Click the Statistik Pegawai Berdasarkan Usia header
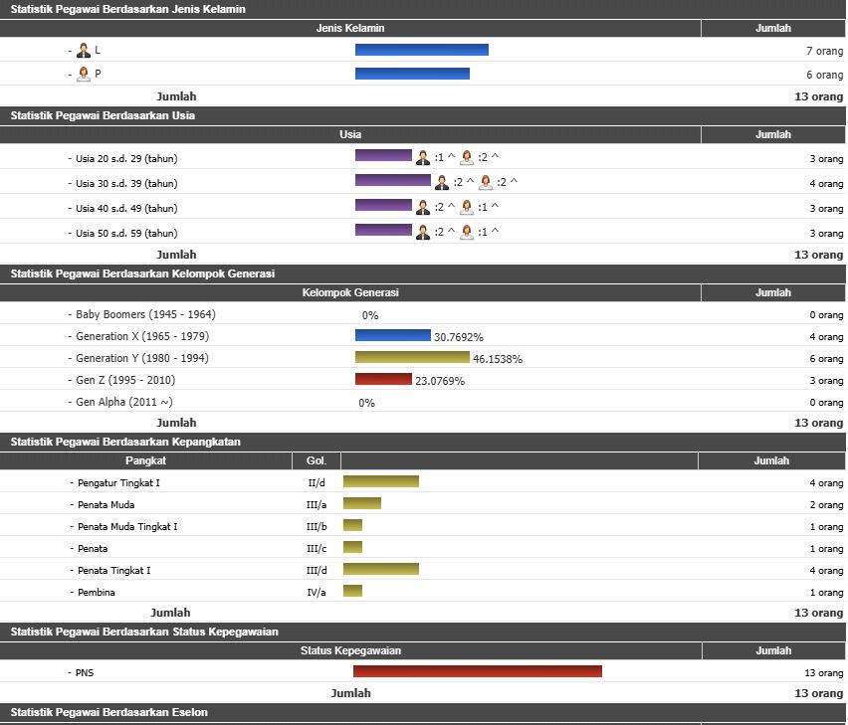The width and height of the screenshot is (848, 725). tap(103, 115)
